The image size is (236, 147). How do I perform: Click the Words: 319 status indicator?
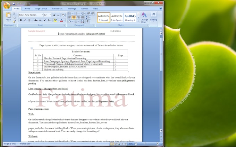25,144
